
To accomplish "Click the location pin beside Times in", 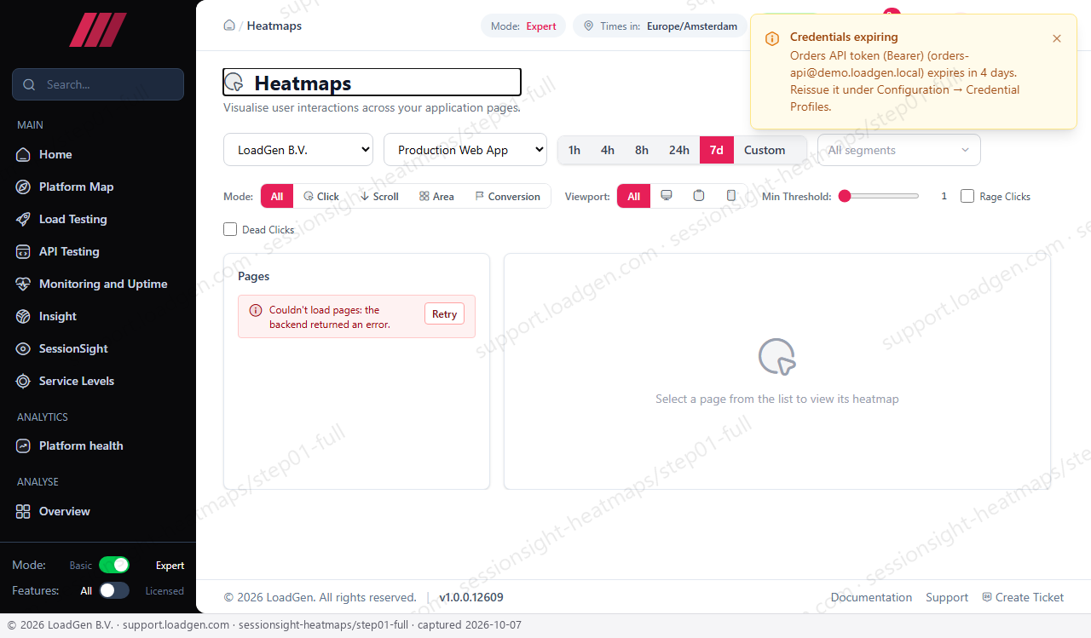I will point(588,26).
